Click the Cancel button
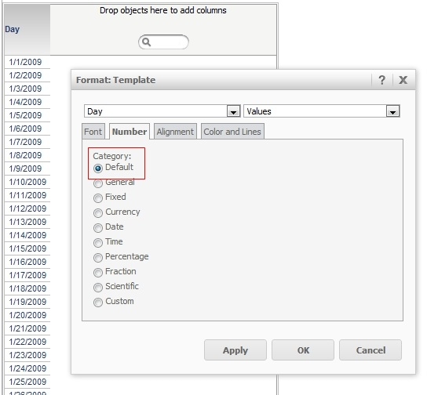427x395 pixels. pyautogui.click(x=370, y=350)
